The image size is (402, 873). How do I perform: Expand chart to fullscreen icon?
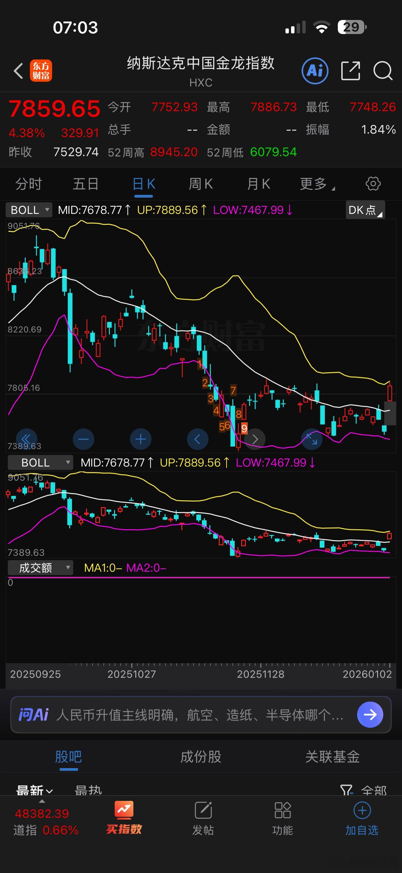pyautogui.click(x=312, y=439)
